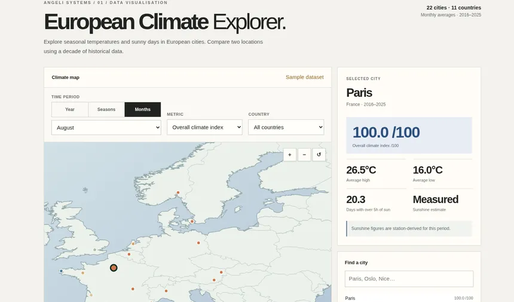Click the Angeli Systems breadcrumb text
The width and height of the screenshot is (514, 302).
[106, 2]
